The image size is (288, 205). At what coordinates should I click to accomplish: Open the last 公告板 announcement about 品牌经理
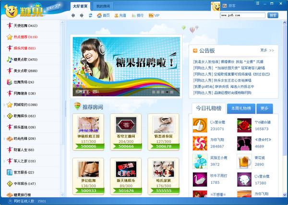(222, 93)
